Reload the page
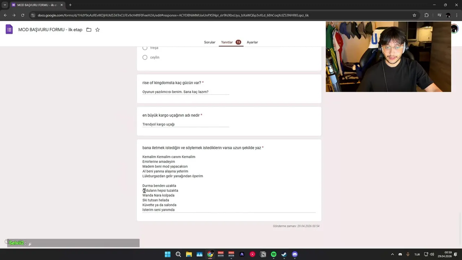Viewport: 462px width, 260px height. coord(22,15)
